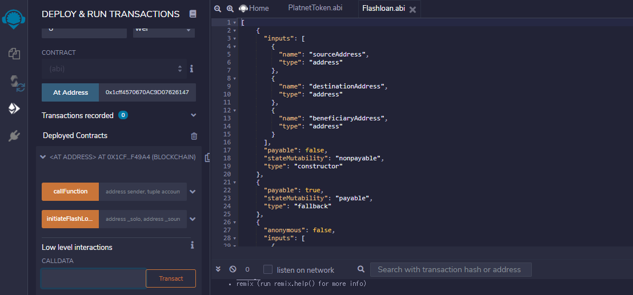This screenshot has width=633, height=295.
Task: Click the At Address button
Action: [70, 92]
